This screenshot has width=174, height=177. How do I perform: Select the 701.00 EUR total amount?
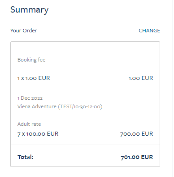click(x=137, y=157)
